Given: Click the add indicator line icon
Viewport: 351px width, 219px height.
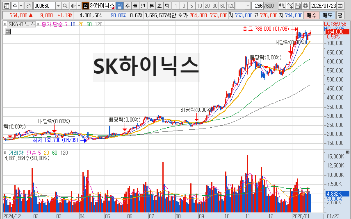Looking at the screenshot, I should (x=289, y=6).
